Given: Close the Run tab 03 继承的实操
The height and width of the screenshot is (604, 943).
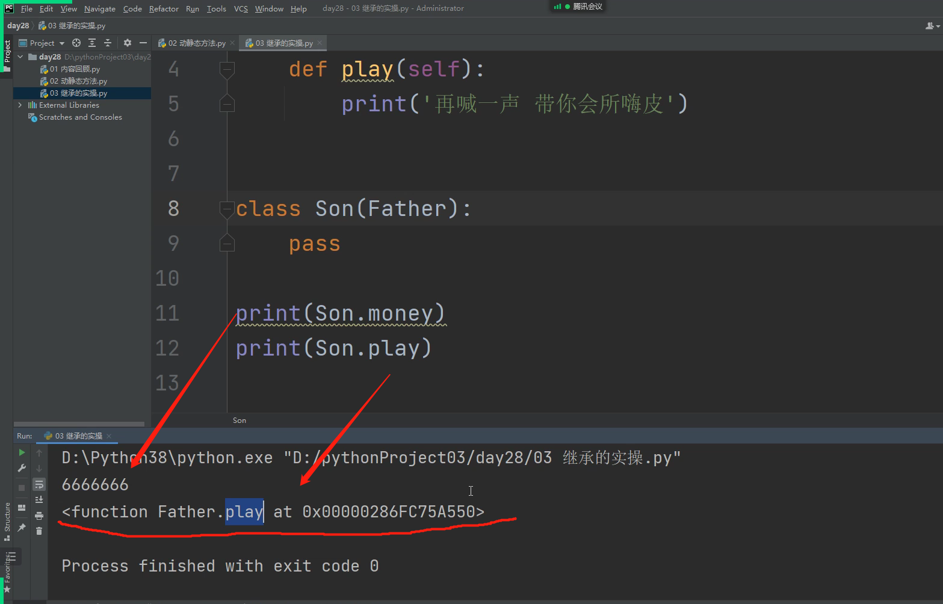Looking at the screenshot, I should 109,436.
